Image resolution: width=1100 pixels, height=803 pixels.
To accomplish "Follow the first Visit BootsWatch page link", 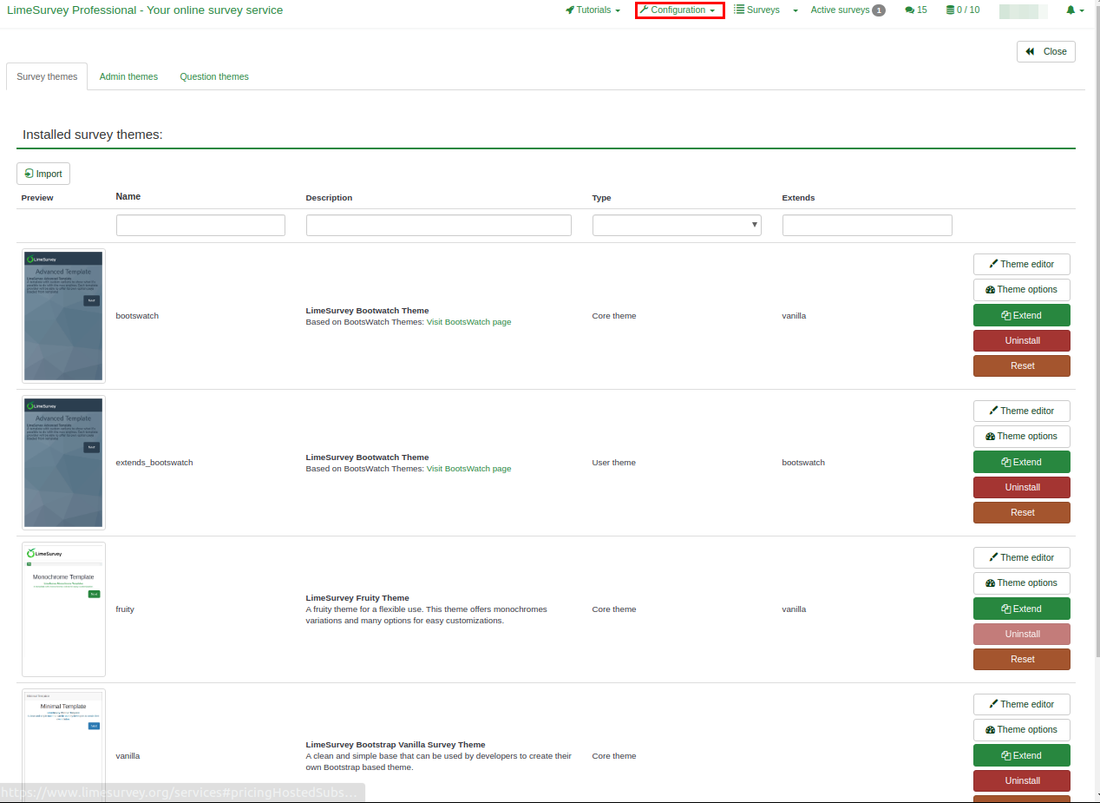I will pyautogui.click(x=468, y=322).
